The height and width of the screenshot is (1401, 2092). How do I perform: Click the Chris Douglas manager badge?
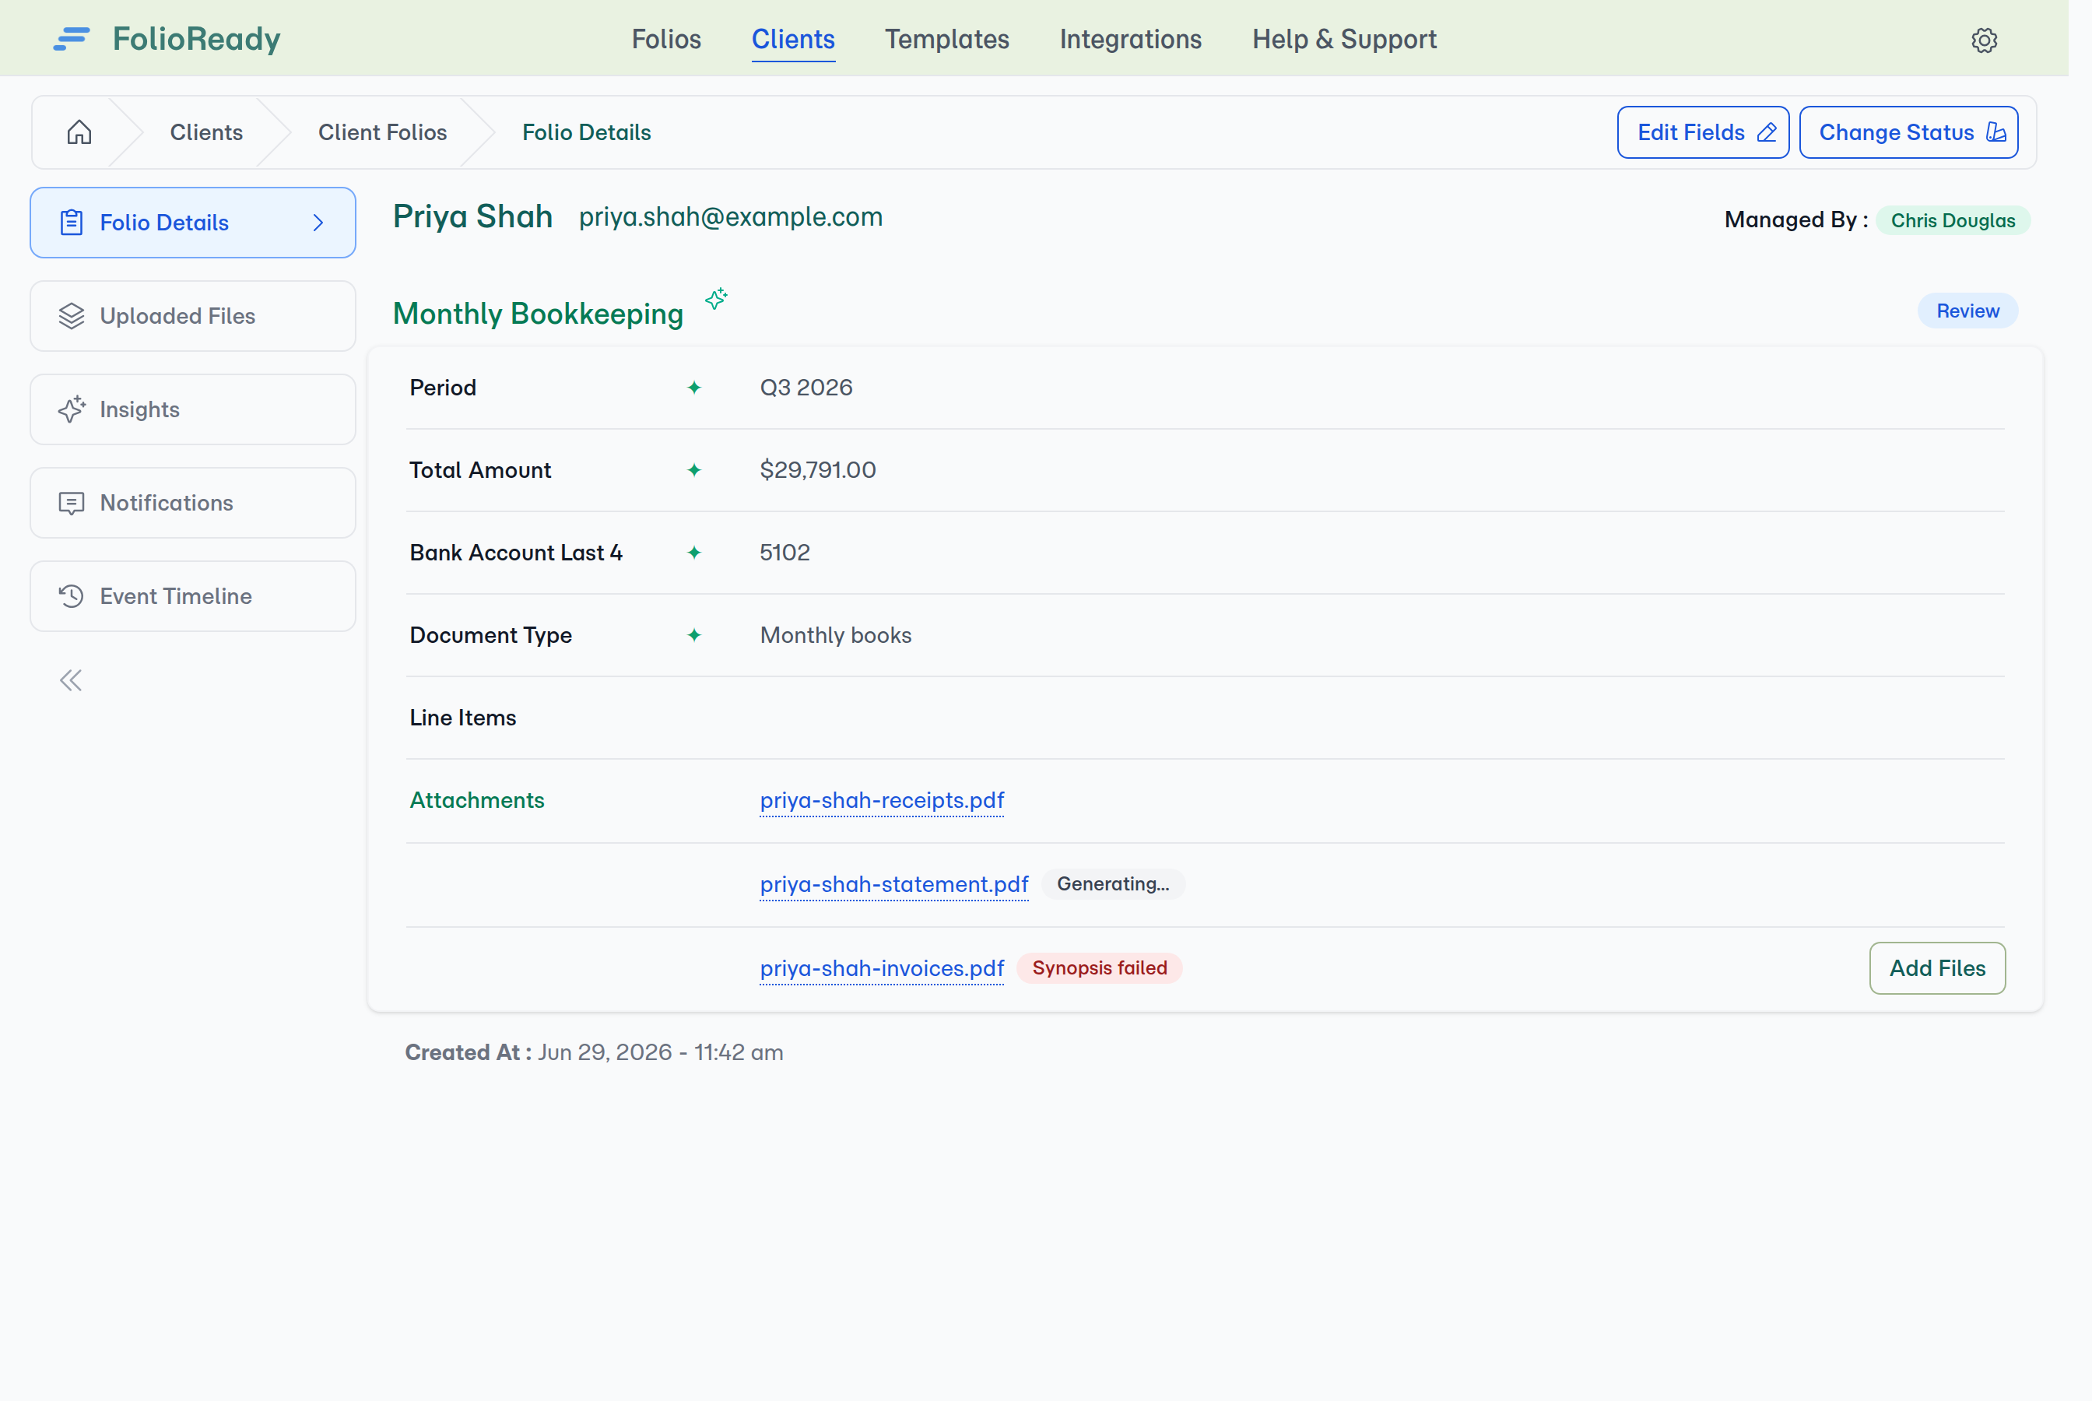[1953, 221]
